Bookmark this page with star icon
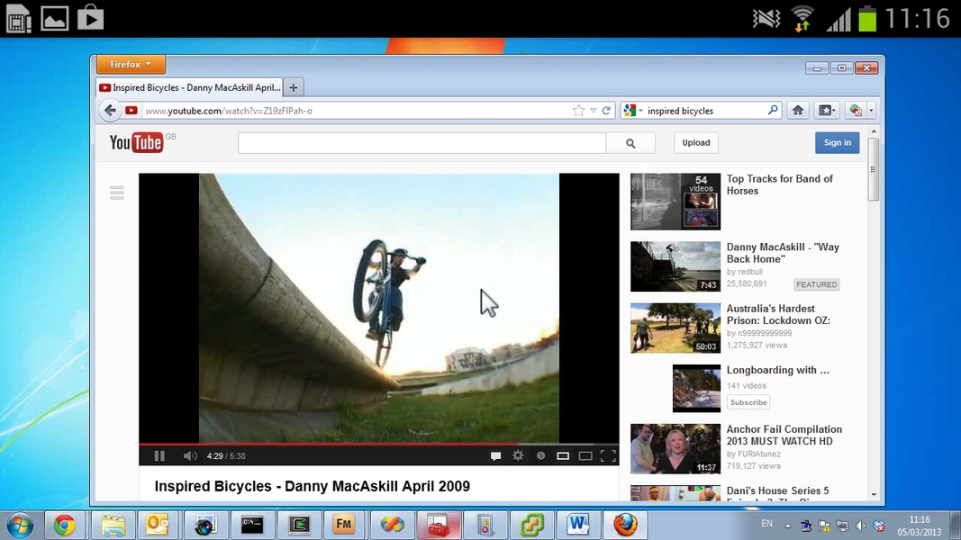 coord(578,111)
